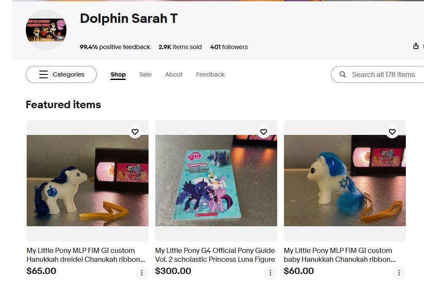The image size is (424, 288).
Task: Open the seller profile avatar image
Action: [x=46, y=30]
